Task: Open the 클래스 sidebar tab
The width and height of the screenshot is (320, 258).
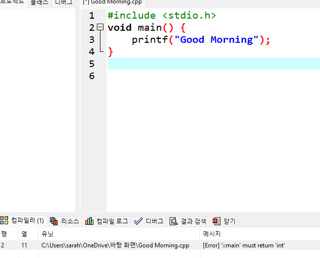Action: coord(39,3)
